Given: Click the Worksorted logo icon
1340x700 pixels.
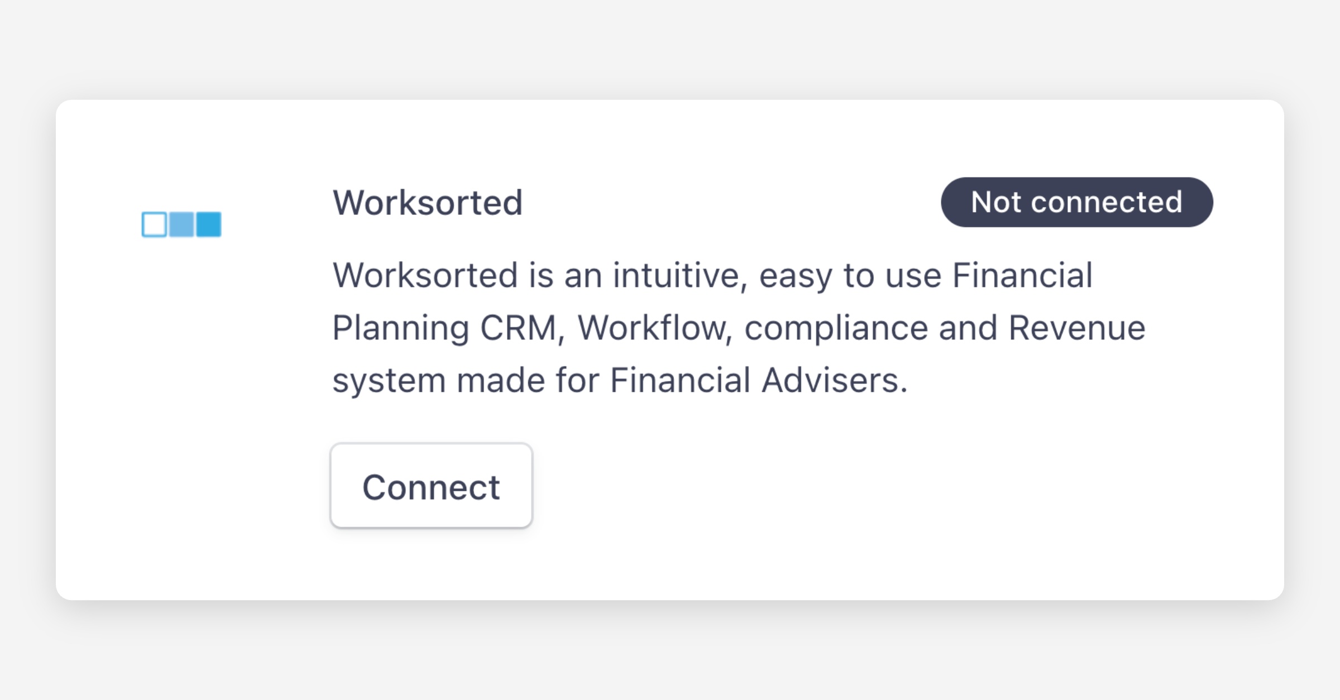Looking at the screenshot, I should pyautogui.click(x=181, y=224).
